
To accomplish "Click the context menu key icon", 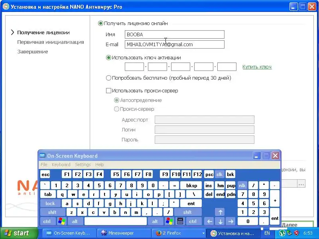I will (x=180, y=221).
